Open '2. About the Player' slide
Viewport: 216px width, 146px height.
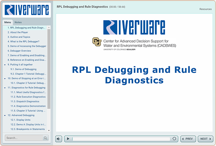click(18, 32)
